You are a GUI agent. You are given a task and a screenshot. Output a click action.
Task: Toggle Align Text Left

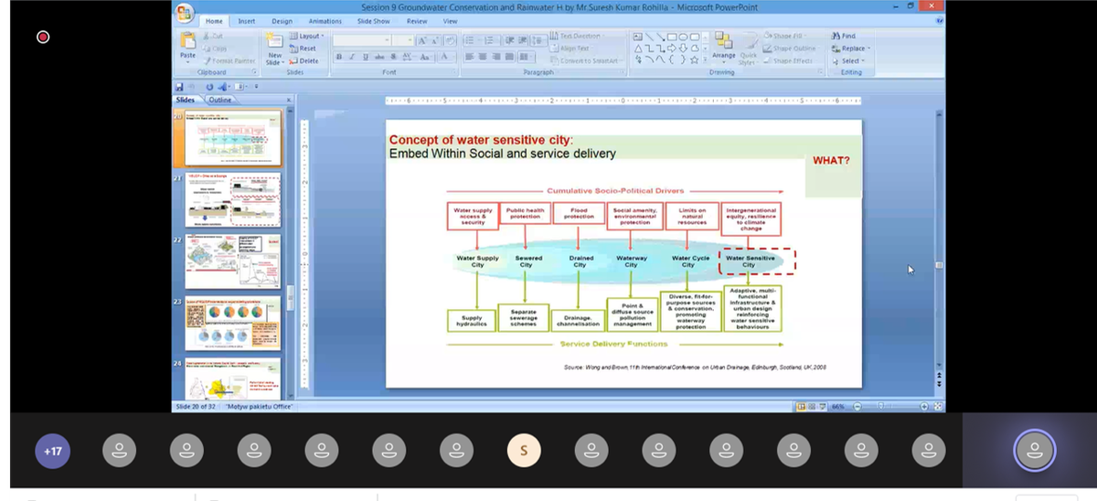(469, 57)
